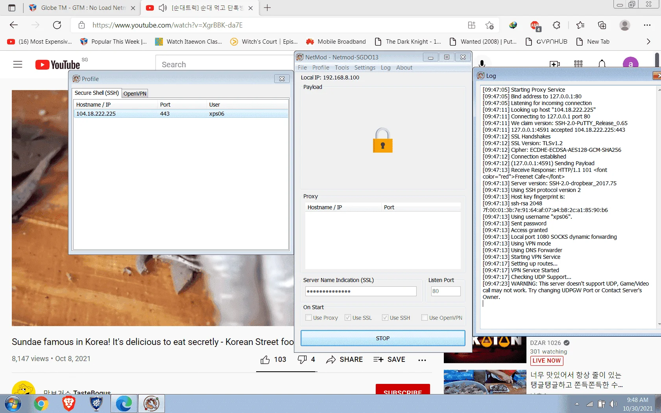661x413 pixels.
Task: Open the browser tab actions menu icon
Action: pos(12,8)
